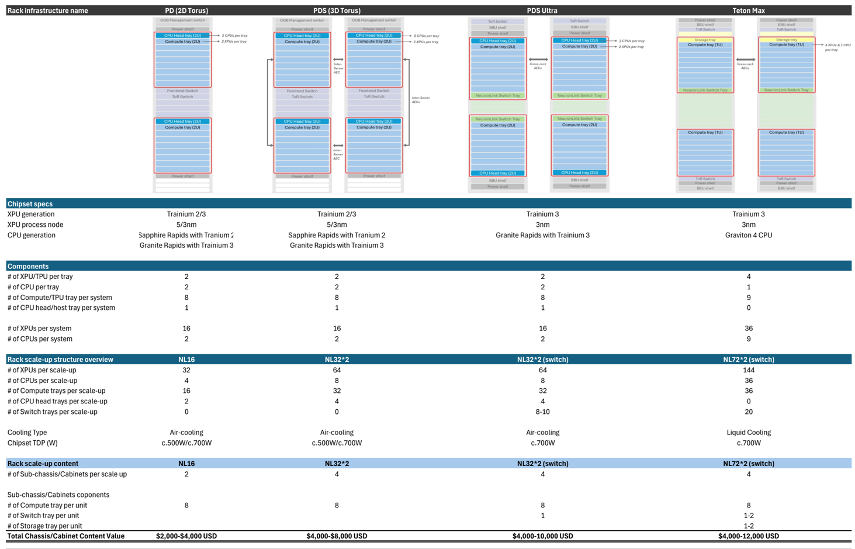The height and width of the screenshot is (549, 855).
Task: Click the "Chipset specs" section header
Action: 30,204
